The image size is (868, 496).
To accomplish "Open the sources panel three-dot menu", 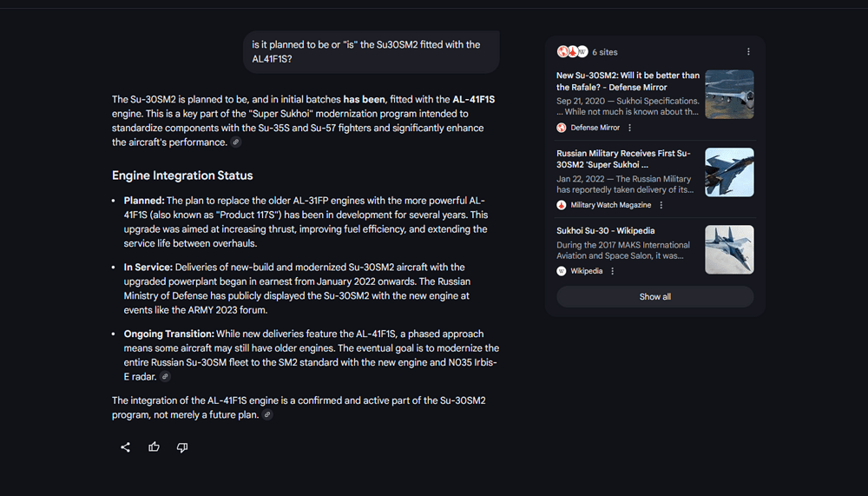I will tap(748, 52).
